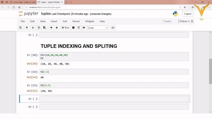Rename the notebook title tuples
212x119 pixels.
(x=46, y=14)
